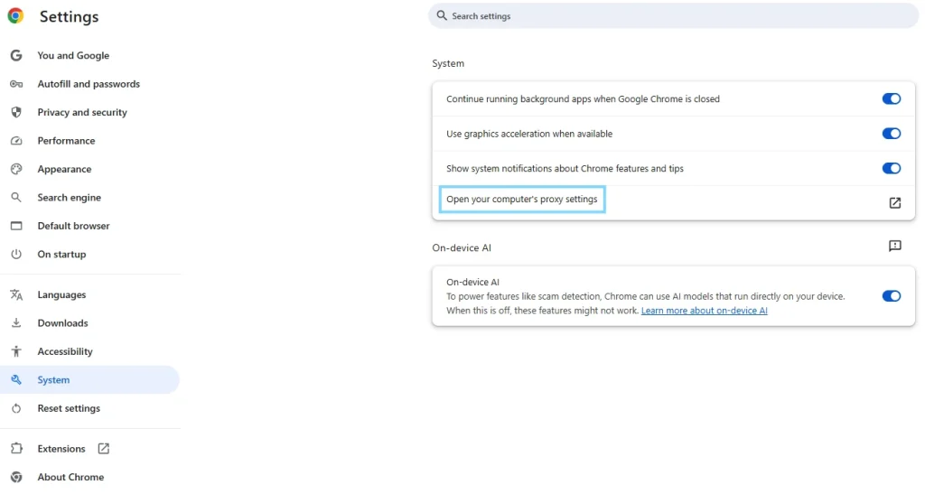The height and width of the screenshot is (494, 925).
Task: Click the Chrome logo beside Settings
Action: (x=16, y=16)
